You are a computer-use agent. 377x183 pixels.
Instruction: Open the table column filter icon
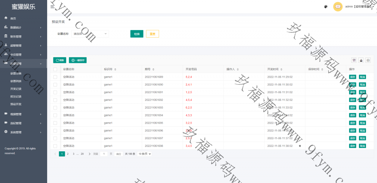(354, 60)
